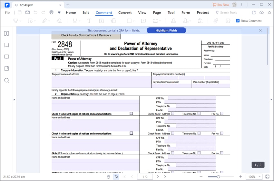Go to next page arrow
The width and height of the screenshot is (274, 181).
(x=158, y=177)
